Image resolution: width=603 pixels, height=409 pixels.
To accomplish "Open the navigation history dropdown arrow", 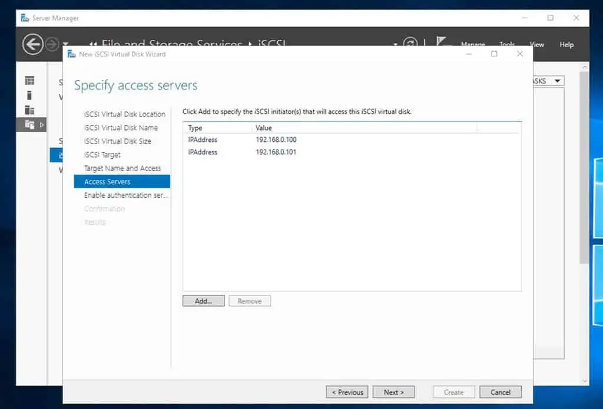I will tap(65, 44).
